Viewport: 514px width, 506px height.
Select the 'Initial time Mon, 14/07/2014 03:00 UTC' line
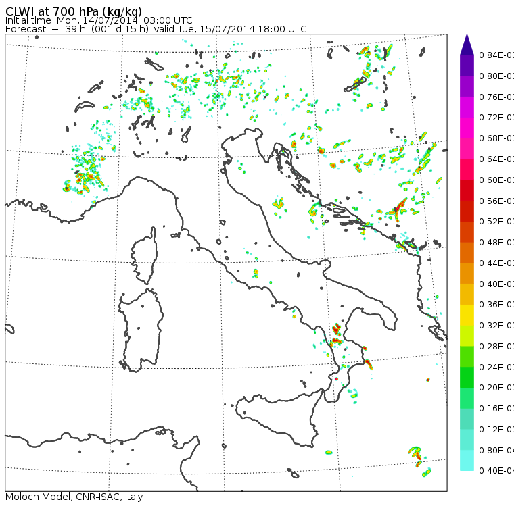[x=99, y=20]
